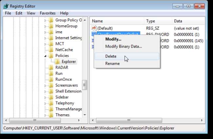Expand the Telephony key
The width and height of the screenshot is (213, 139).
[45, 104]
